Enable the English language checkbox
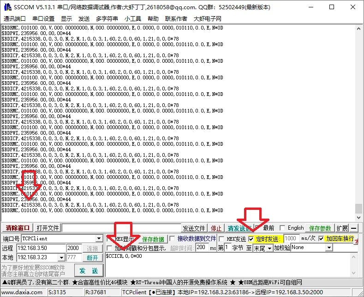Screen dimensions: 364x297 (283, 228)
